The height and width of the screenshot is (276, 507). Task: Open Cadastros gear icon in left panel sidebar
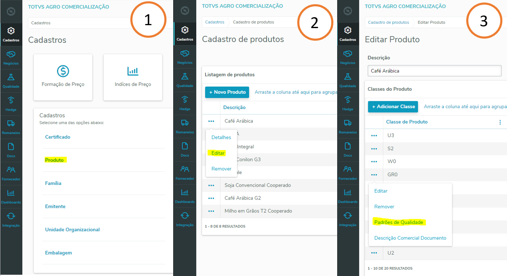[x=11, y=31]
